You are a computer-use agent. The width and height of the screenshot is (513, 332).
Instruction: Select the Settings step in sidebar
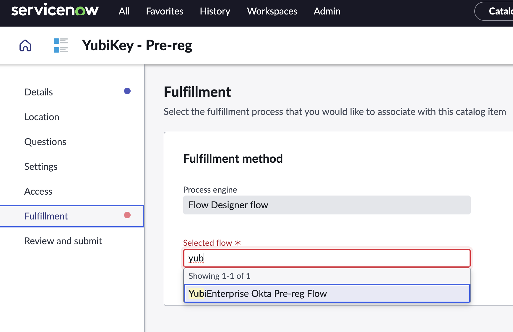pos(72,167)
